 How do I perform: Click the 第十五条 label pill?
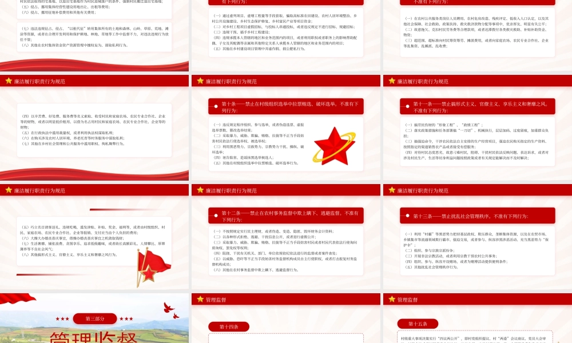[418, 324]
